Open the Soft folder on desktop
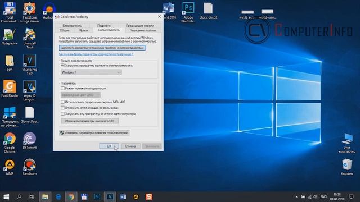The height and width of the screenshot is (202, 360). [x=10, y=63]
